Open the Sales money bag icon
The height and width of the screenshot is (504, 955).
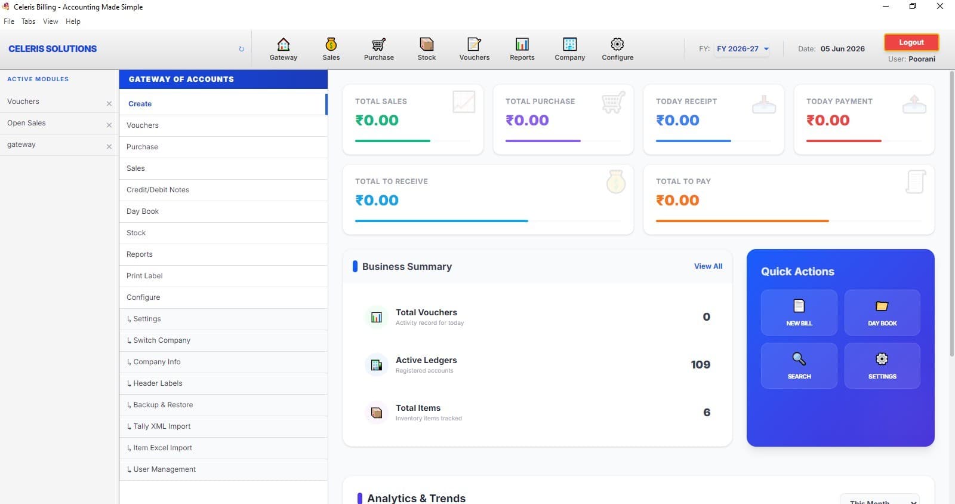(x=331, y=49)
